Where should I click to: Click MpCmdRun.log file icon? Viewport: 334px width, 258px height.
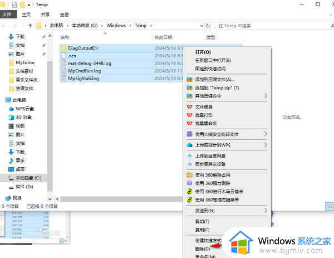[x=63, y=71]
